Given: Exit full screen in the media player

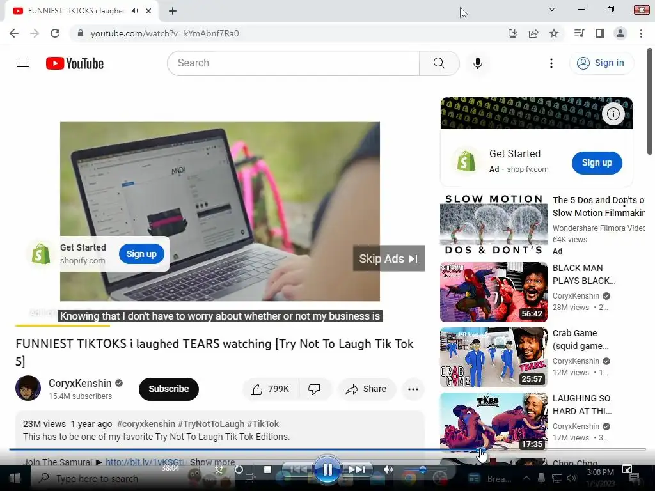Looking at the screenshot, I should (x=627, y=469).
